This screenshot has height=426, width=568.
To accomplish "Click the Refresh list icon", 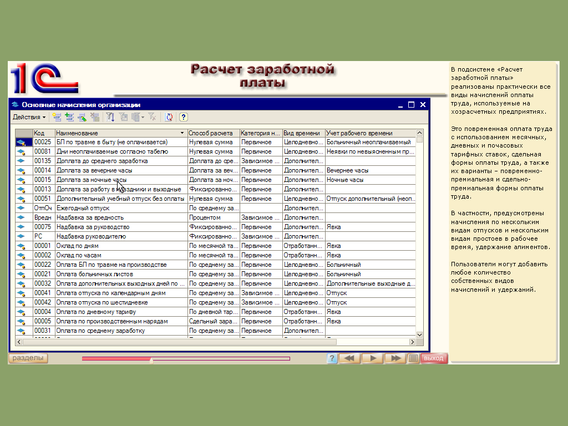I will [169, 117].
